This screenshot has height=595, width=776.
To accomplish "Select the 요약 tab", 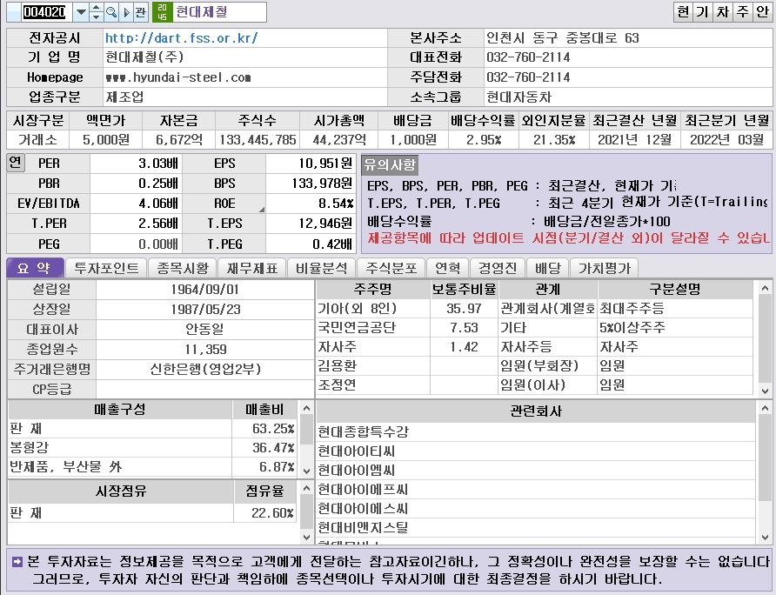I will coord(35,268).
